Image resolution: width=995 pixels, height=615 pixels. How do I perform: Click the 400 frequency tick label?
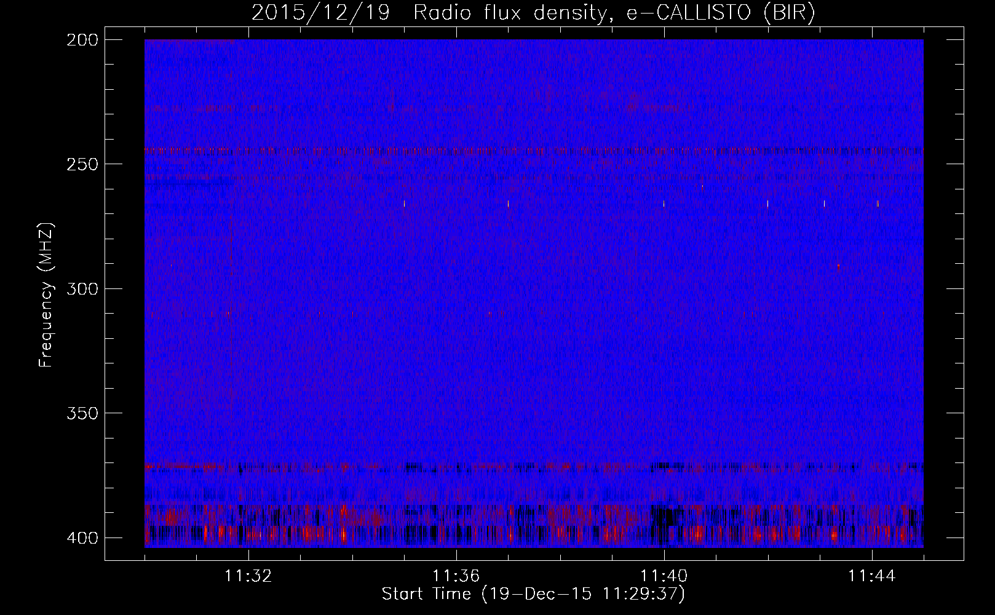[82, 538]
